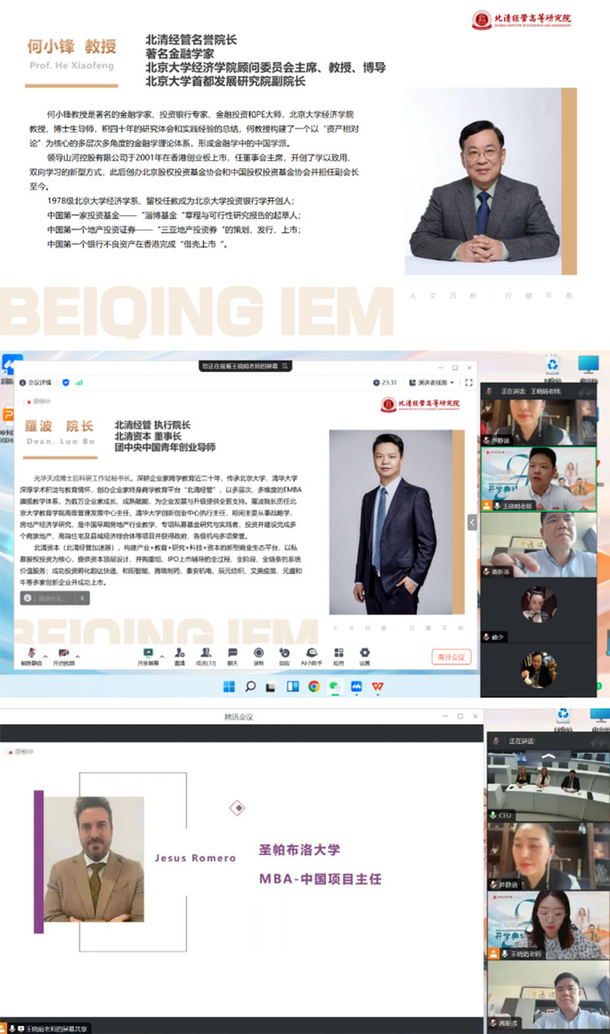Click the 何小锋 教授 heading
Screen dimensions: 610x1034
click(72, 46)
